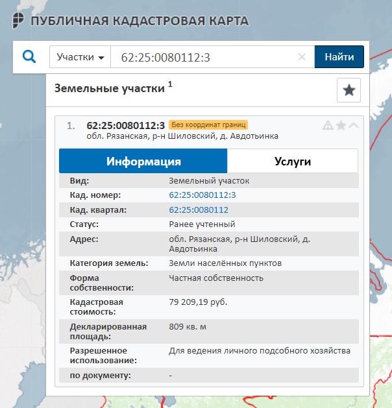This screenshot has width=392, height=408.
Task: Click the Частная собственность value
Action: point(216,278)
